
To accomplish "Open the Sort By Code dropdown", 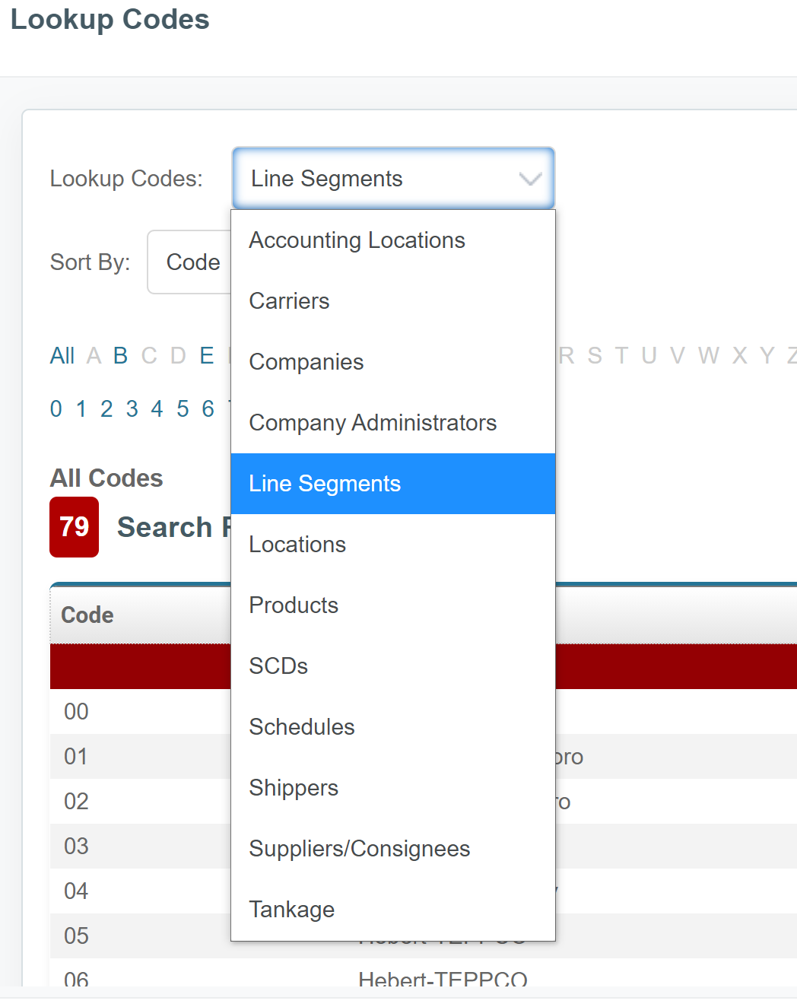I will coord(193,262).
